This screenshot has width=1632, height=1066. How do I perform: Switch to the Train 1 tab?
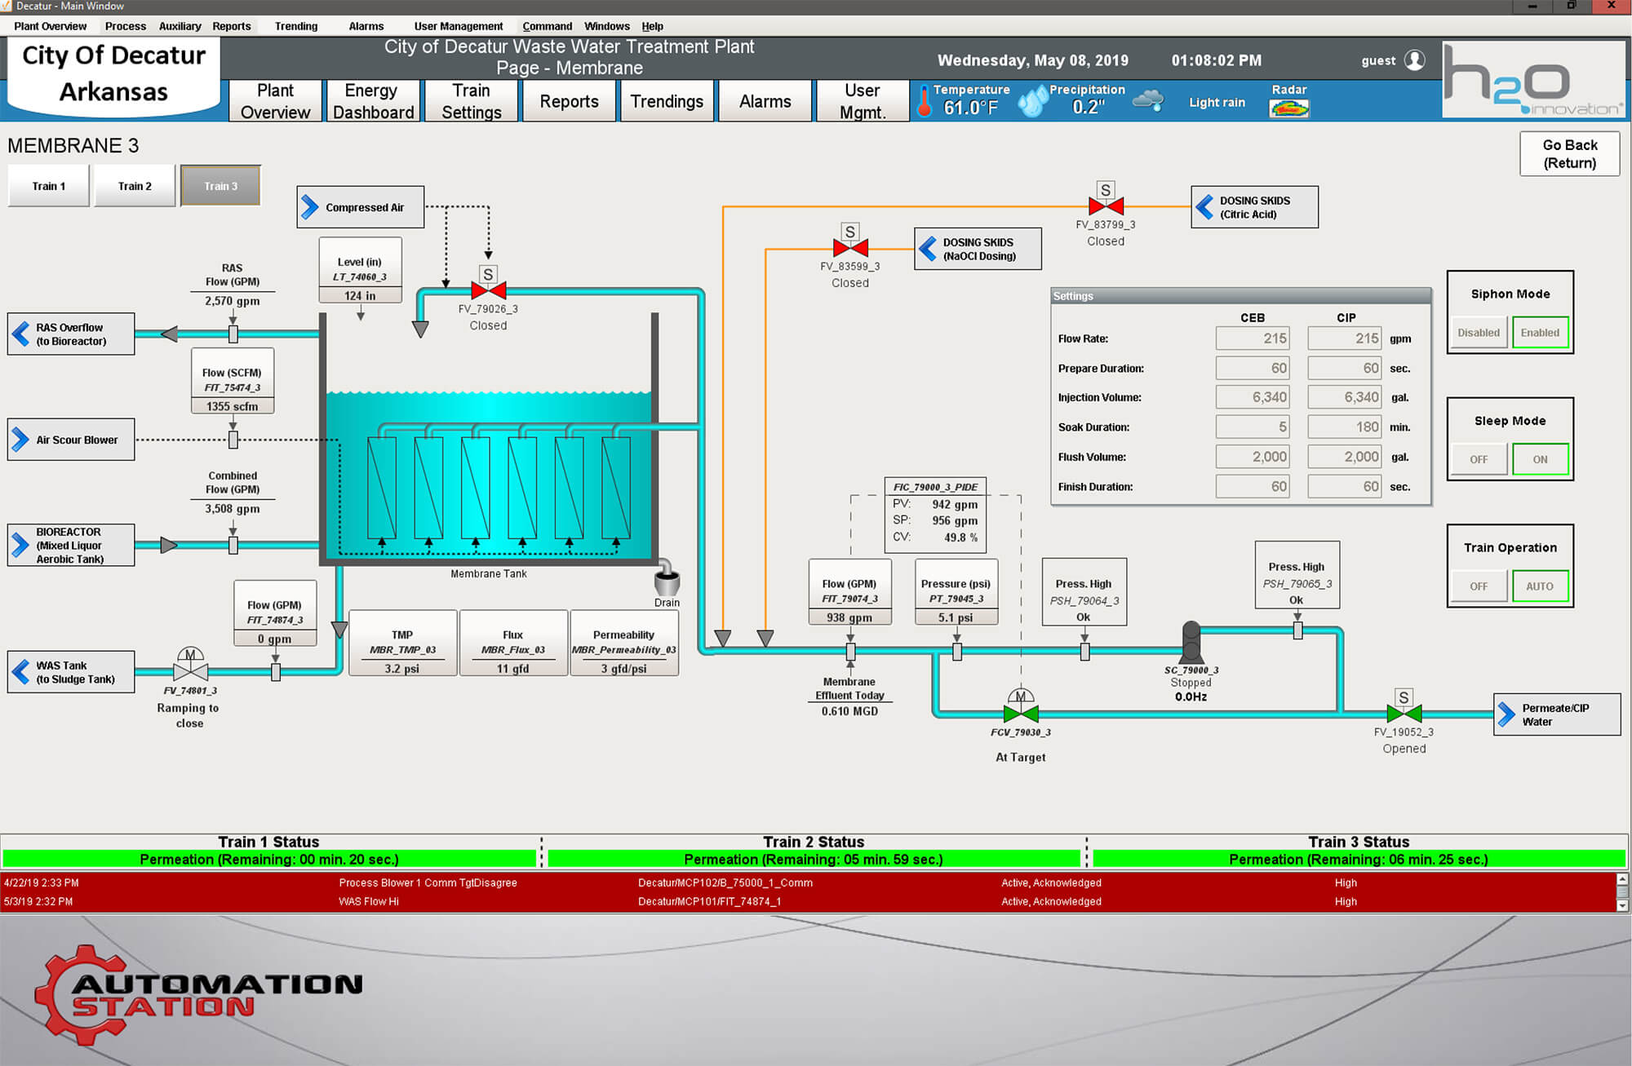click(x=48, y=185)
